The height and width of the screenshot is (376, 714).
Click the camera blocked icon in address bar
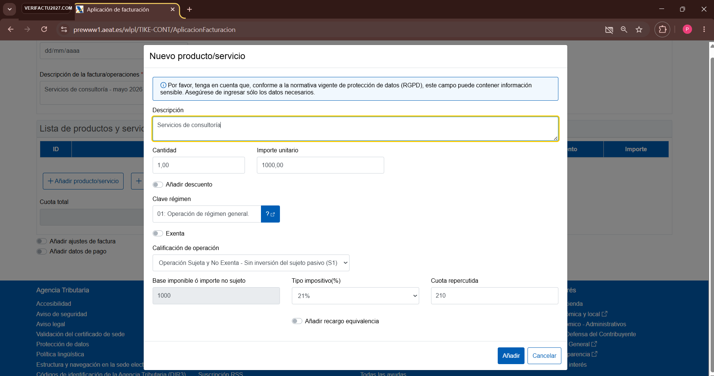[x=609, y=30]
